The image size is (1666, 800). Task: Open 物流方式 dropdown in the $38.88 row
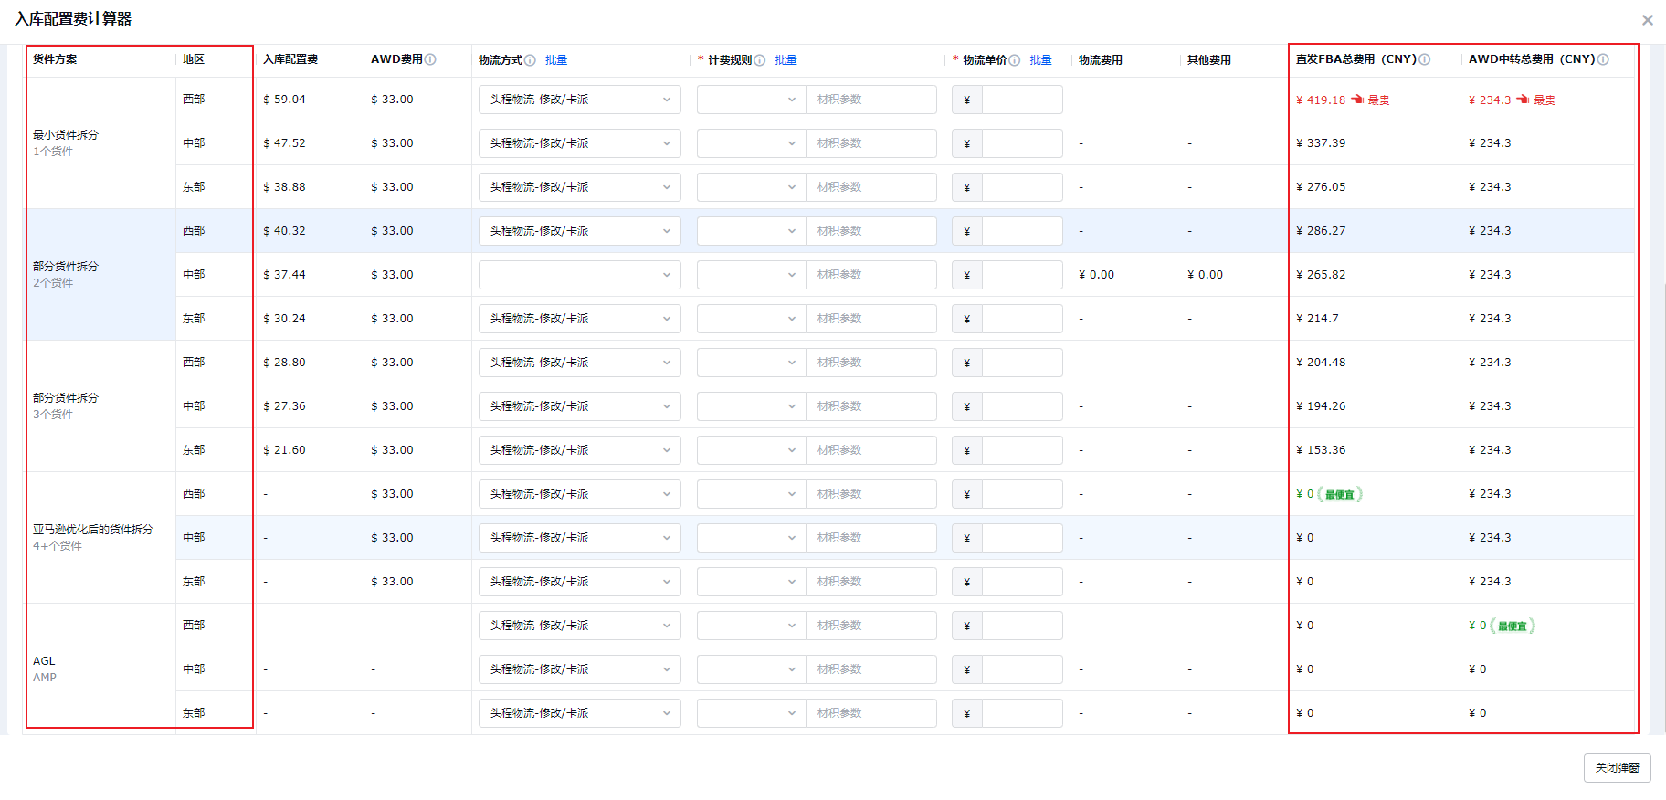coord(580,187)
